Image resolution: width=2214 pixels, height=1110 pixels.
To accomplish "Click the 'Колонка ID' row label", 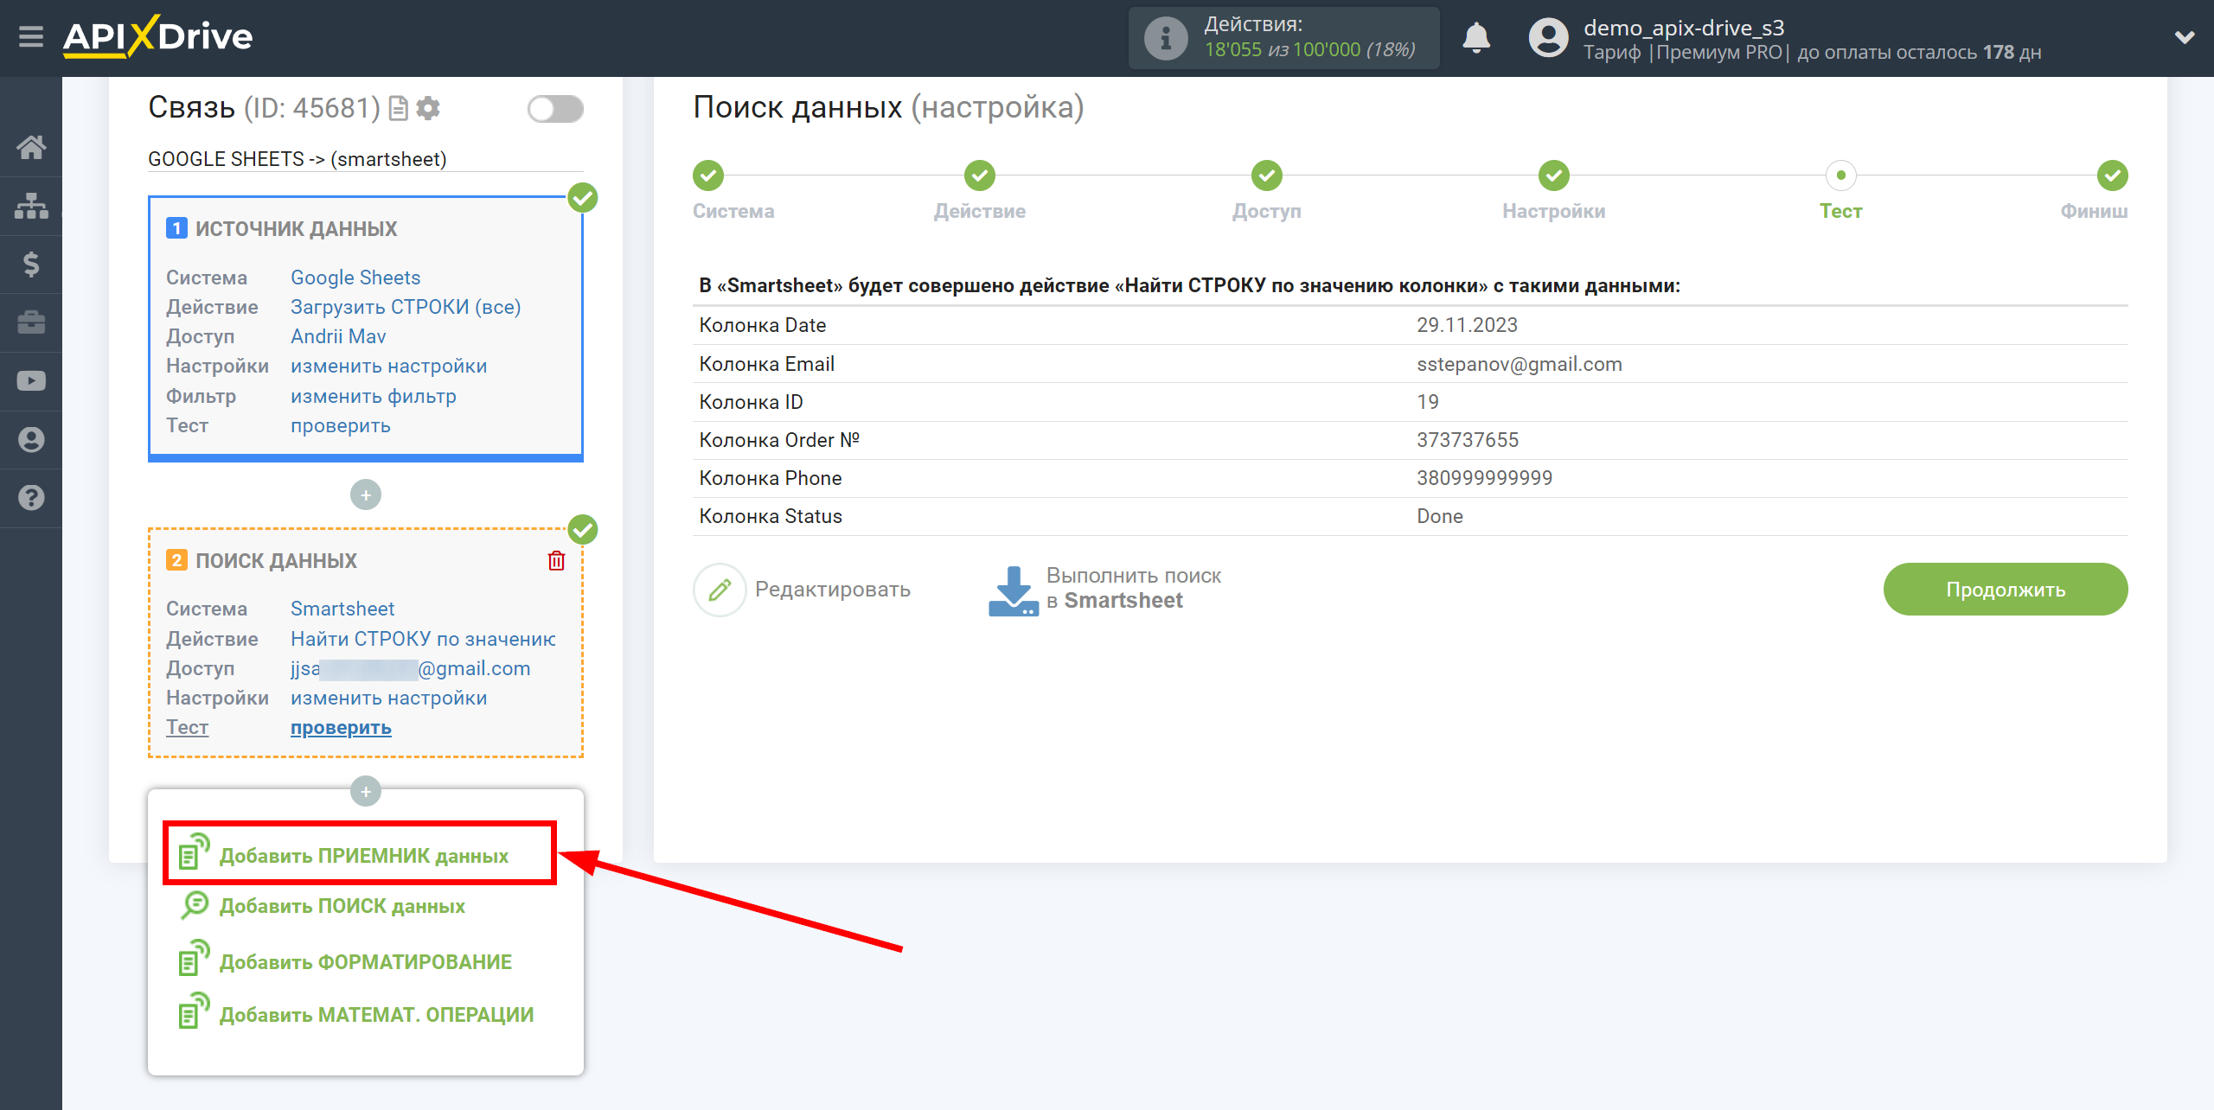I will [751, 402].
